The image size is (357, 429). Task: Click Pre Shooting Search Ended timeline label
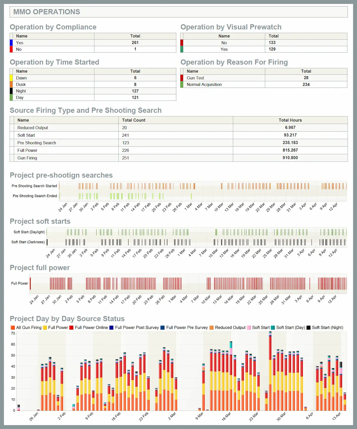pyautogui.click(x=35, y=196)
